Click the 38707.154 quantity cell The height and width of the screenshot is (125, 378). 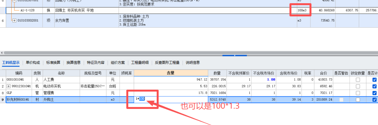pos(217,79)
